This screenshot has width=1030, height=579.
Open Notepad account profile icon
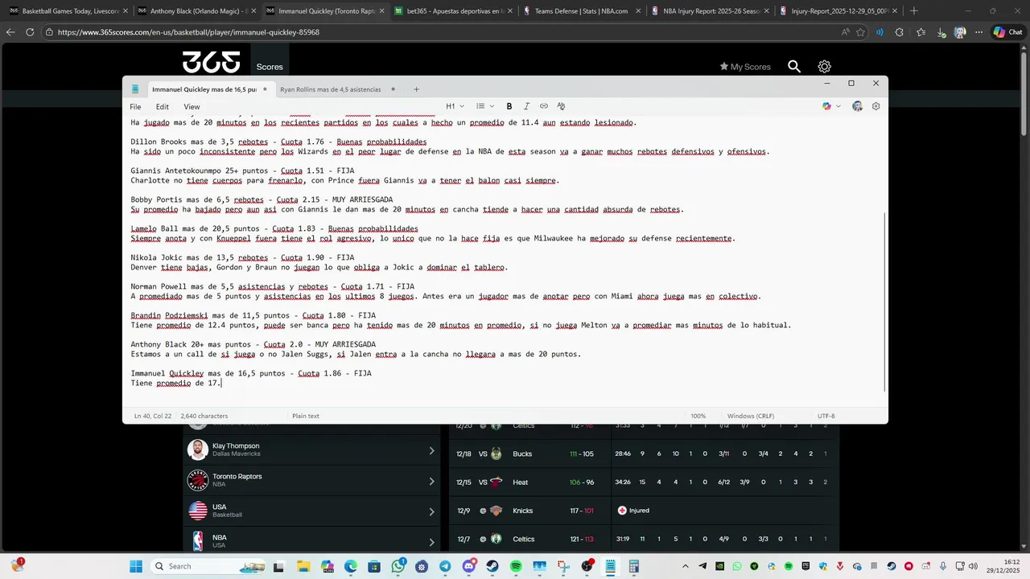pyautogui.click(x=858, y=106)
